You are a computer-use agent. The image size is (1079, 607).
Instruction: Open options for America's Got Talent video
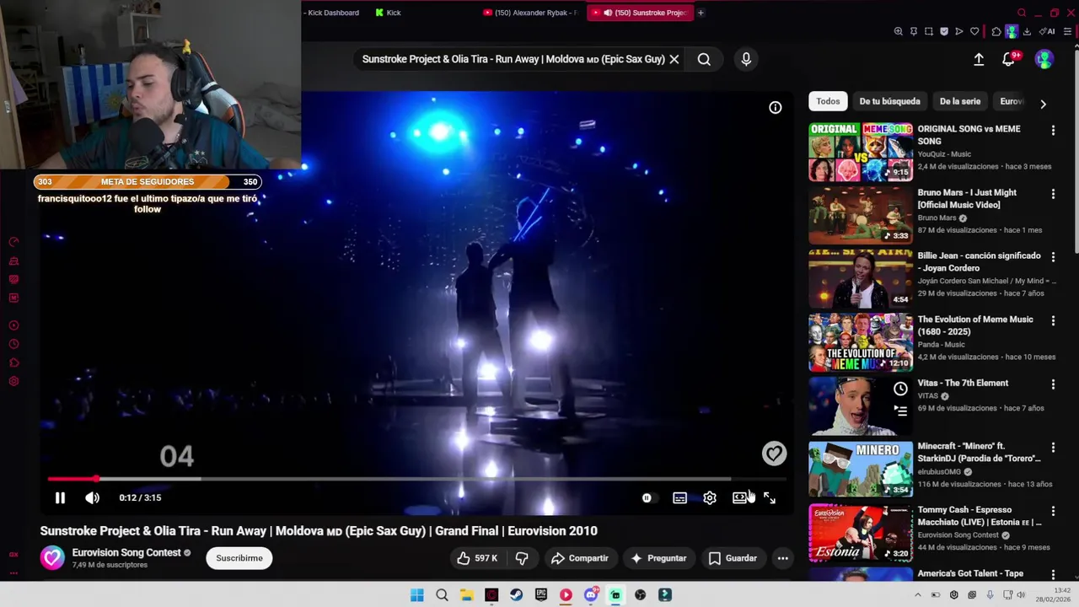pos(1053,575)
